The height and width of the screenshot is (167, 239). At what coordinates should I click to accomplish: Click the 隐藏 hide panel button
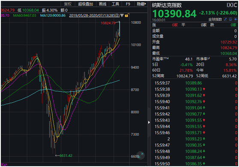[x=141, y=4]
